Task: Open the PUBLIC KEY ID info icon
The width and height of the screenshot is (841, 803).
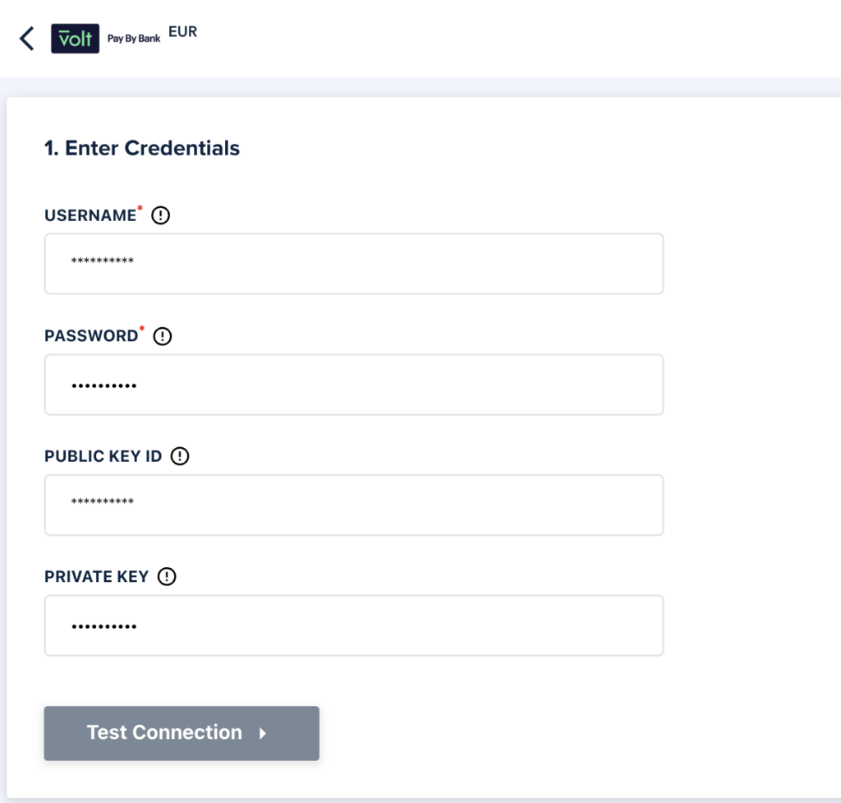Action: pos(180,456)
